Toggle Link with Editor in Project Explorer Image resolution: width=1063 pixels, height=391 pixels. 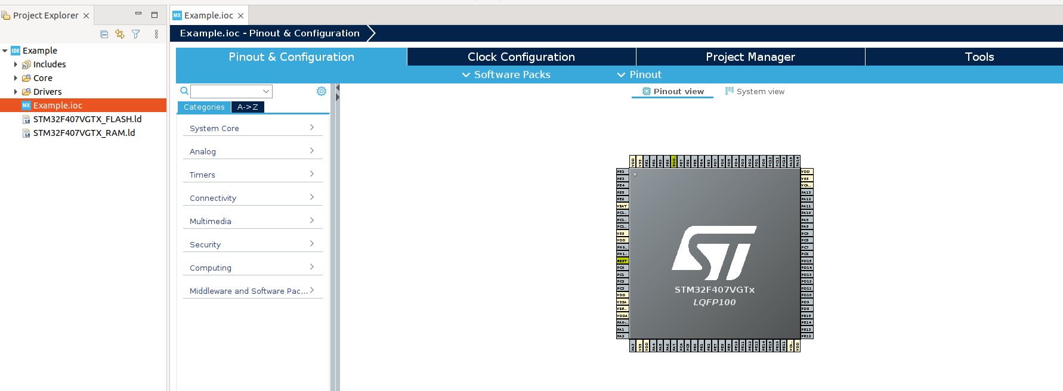(120, 35)
